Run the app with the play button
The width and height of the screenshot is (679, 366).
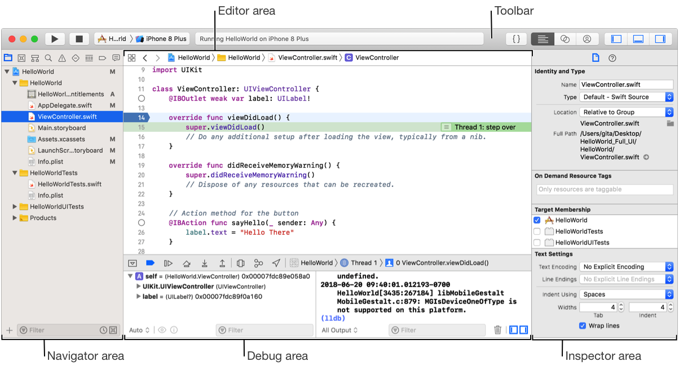pos(55,39)
